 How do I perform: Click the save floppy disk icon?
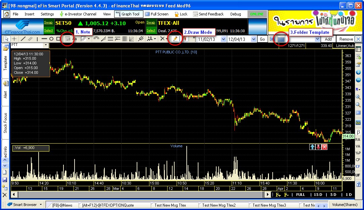click(x=5, y=179)
